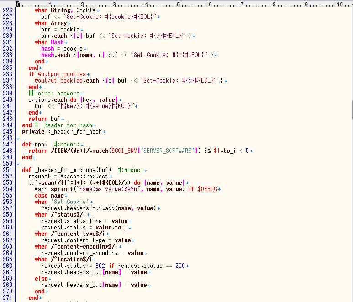Click line number 246 of the empty line
This screenshot has width=353, height=302.
click(x=7, y=138)
